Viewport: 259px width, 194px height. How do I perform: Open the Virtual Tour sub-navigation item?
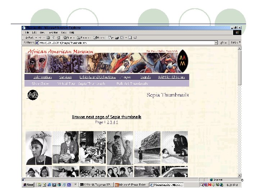(x=67, y=83)
